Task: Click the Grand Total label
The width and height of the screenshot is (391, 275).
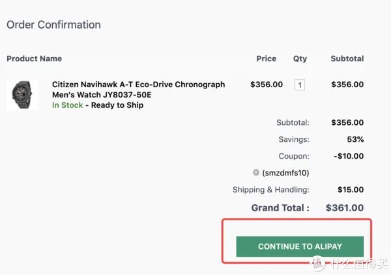Action: pyautogui.click(x=280, y=208)
